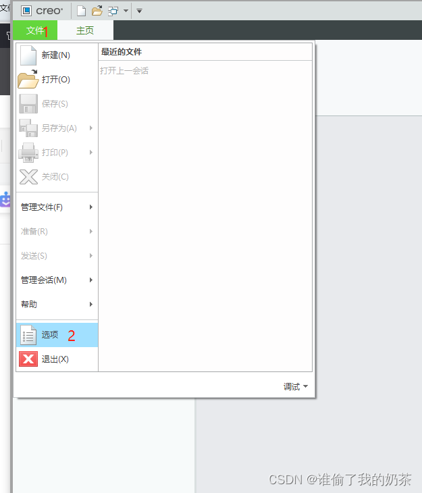Viewport: 422px width, 493px height.
Task: Switch to the 主页 tab
Action: pos(85,30)
